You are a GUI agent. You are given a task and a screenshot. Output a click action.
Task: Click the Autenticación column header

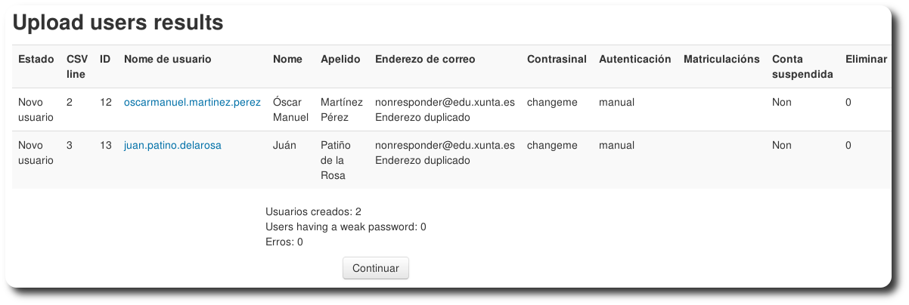coord(634,59)
